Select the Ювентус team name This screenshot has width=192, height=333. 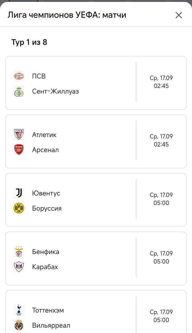pos(46,193)
